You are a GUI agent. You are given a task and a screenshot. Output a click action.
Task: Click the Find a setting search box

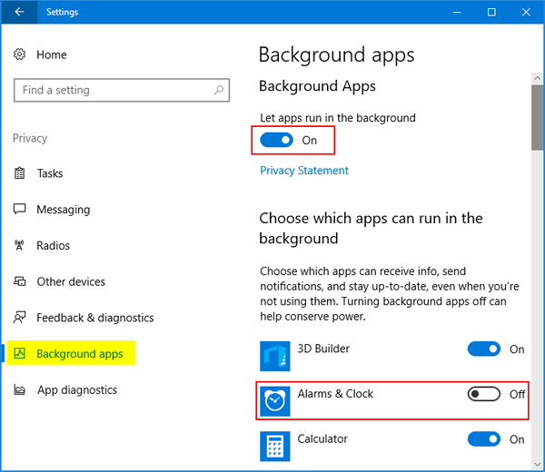[114, 90]
